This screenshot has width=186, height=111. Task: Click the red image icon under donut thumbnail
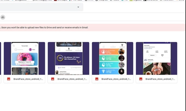pyautogui.click(x=9, y=79)
